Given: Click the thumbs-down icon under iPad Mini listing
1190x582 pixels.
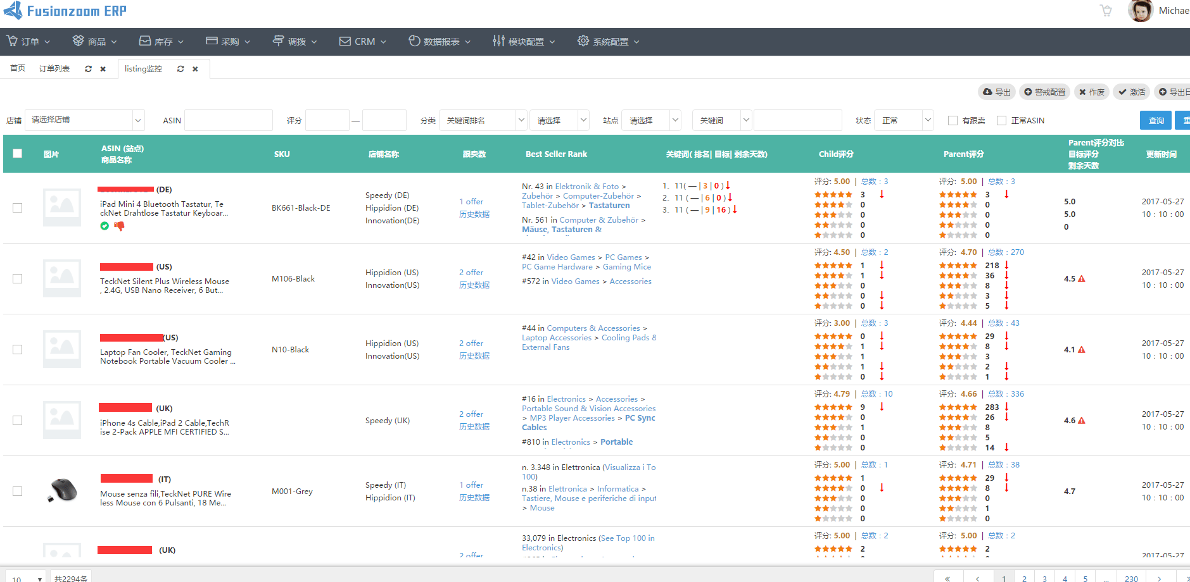Looking at the screenshot, I should coord(119,226).
